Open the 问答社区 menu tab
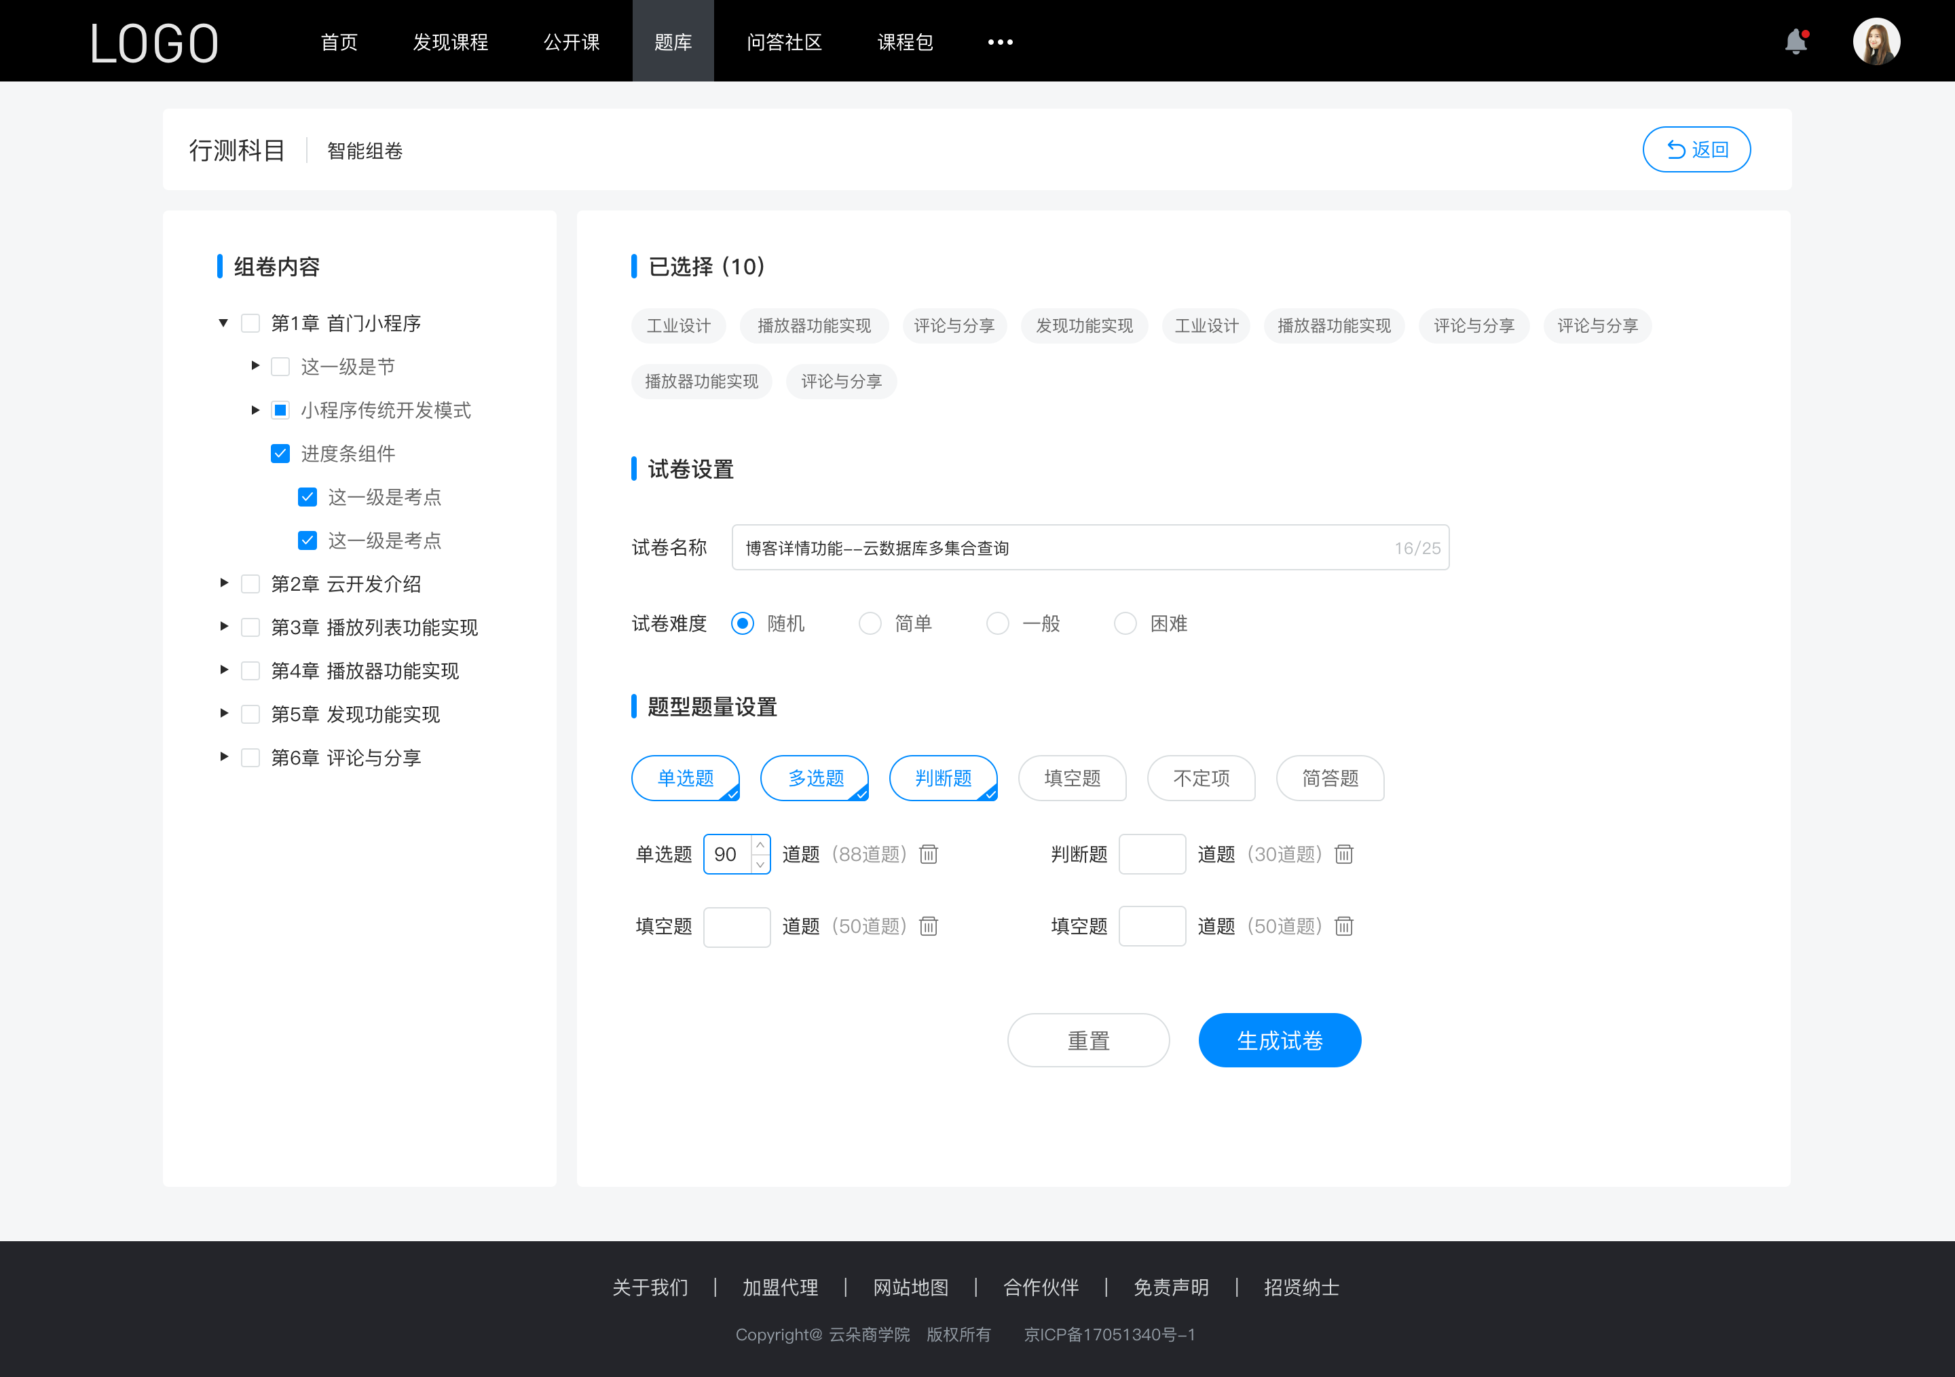Screen dimensions: 1955x1377 pos(782,40)
